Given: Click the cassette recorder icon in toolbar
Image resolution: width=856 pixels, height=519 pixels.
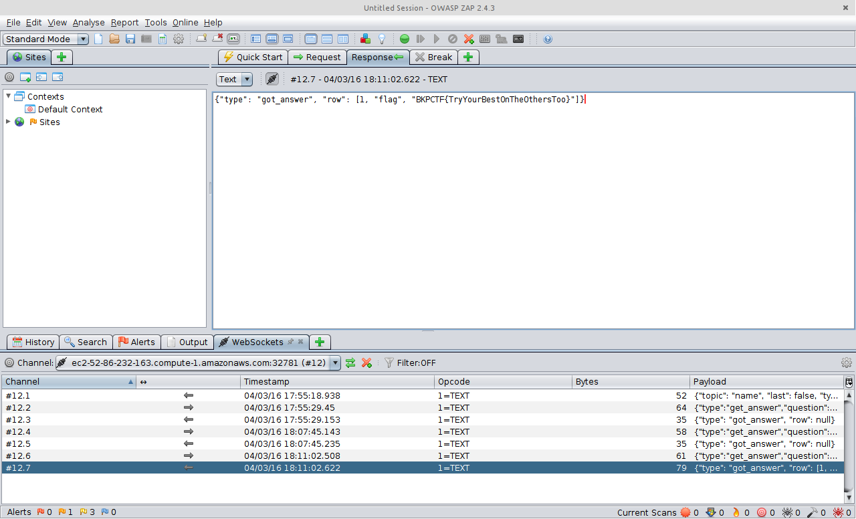Looking at the screenshot, I should tap(518, 39).
